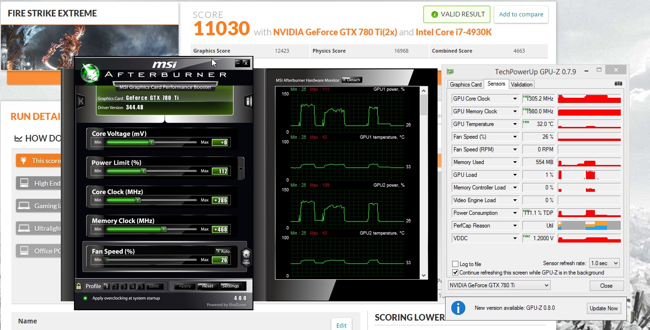Open Memory Used sensor dropdown
This screenshot has width=650, height=330.
pyautogui.click(x=515, y=162)
